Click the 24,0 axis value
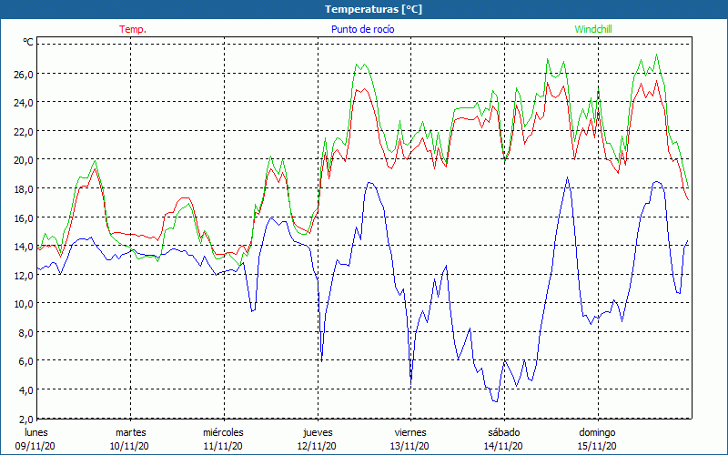Screen dimensions: 728x455 pos(23,103)
